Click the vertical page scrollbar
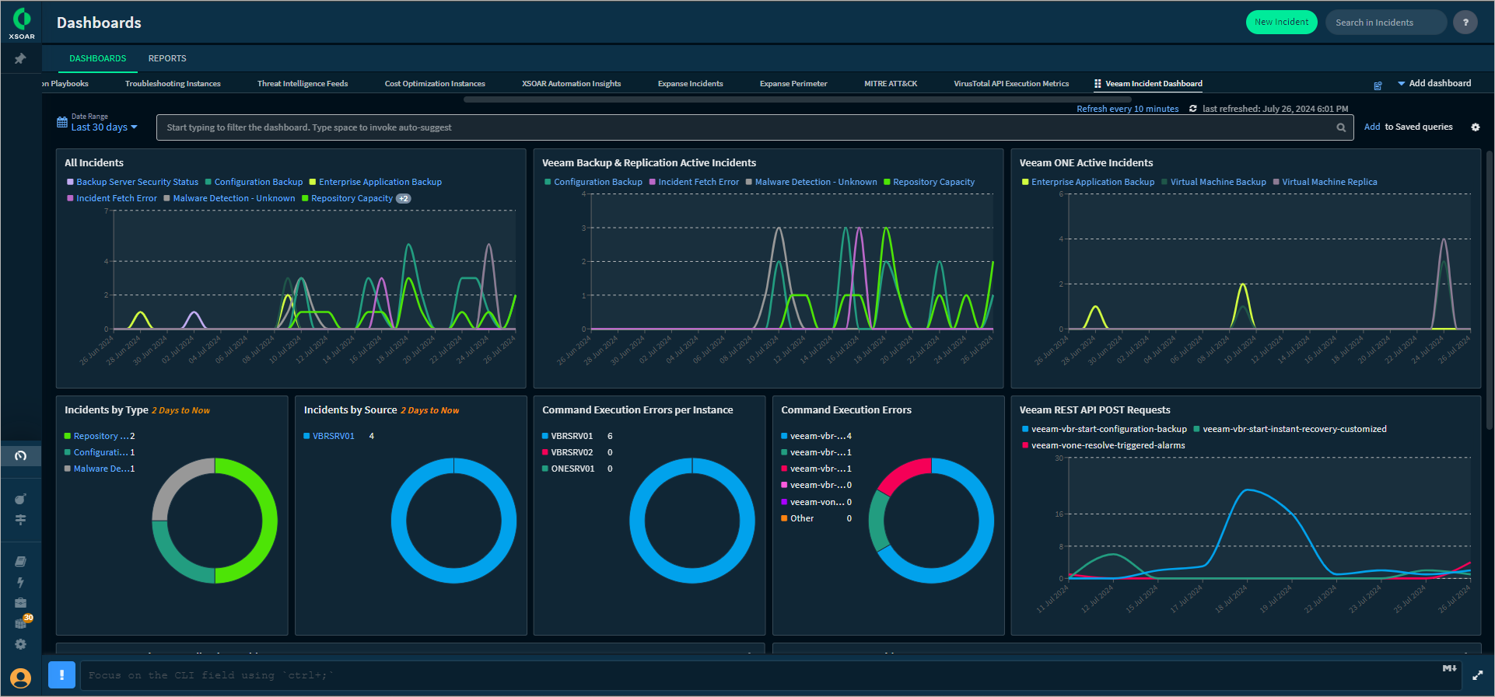This screenshot has width=1495, height=697. [x=1489, y=290]
